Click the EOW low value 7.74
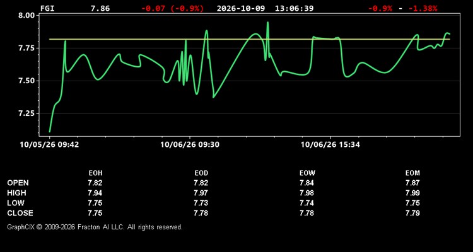The height and width of the screenshot is (252, 473). coord(307,203)
